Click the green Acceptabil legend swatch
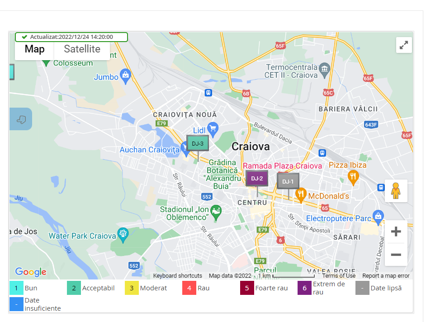Viewport: 426px width, 322px height. click(74, 288)
